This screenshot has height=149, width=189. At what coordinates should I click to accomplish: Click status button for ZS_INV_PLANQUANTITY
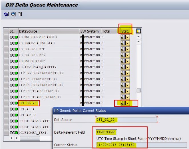click(125, 67)
